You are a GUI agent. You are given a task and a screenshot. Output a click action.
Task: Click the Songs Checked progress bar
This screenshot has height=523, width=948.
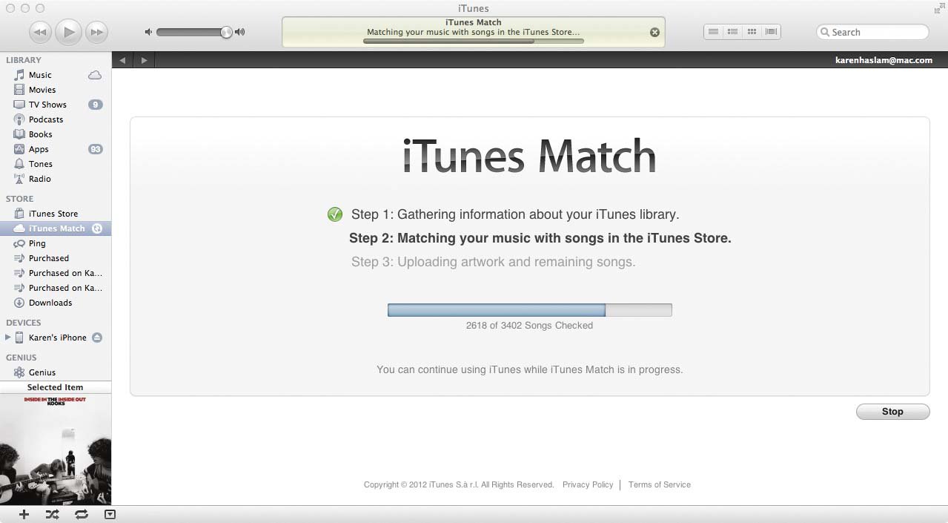[530, 310]
